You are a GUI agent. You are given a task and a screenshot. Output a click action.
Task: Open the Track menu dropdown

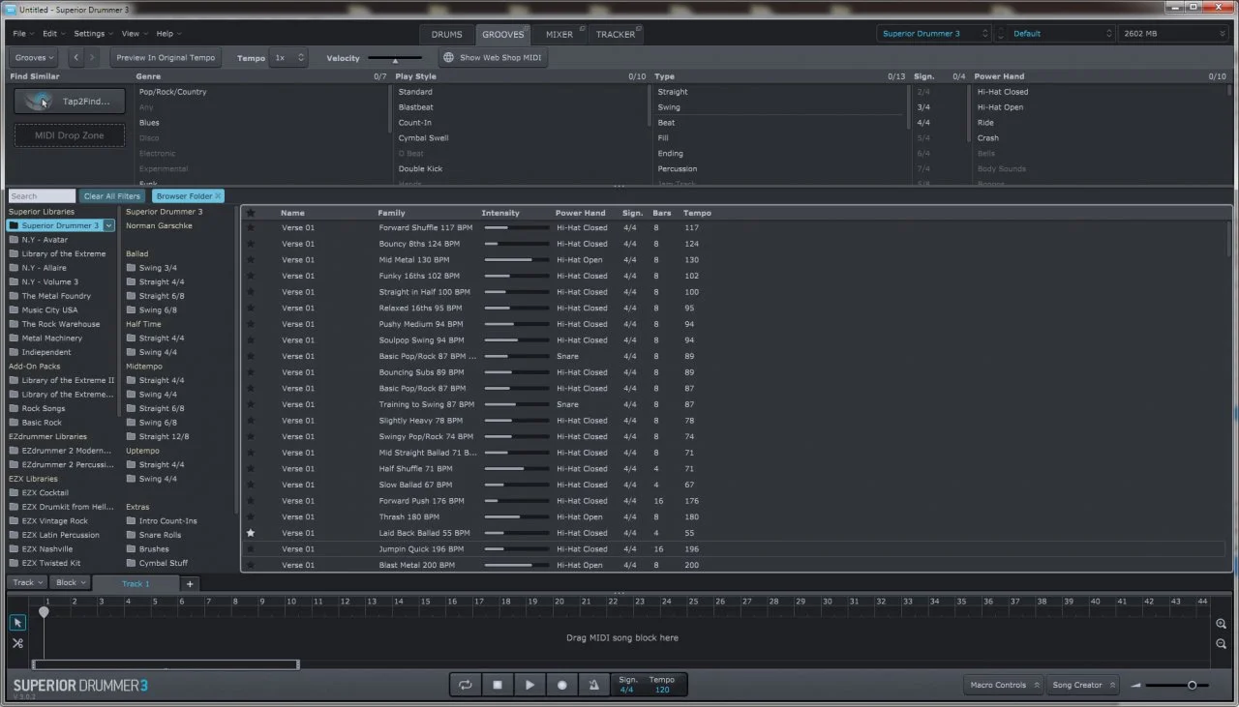[x=27, y=583]
